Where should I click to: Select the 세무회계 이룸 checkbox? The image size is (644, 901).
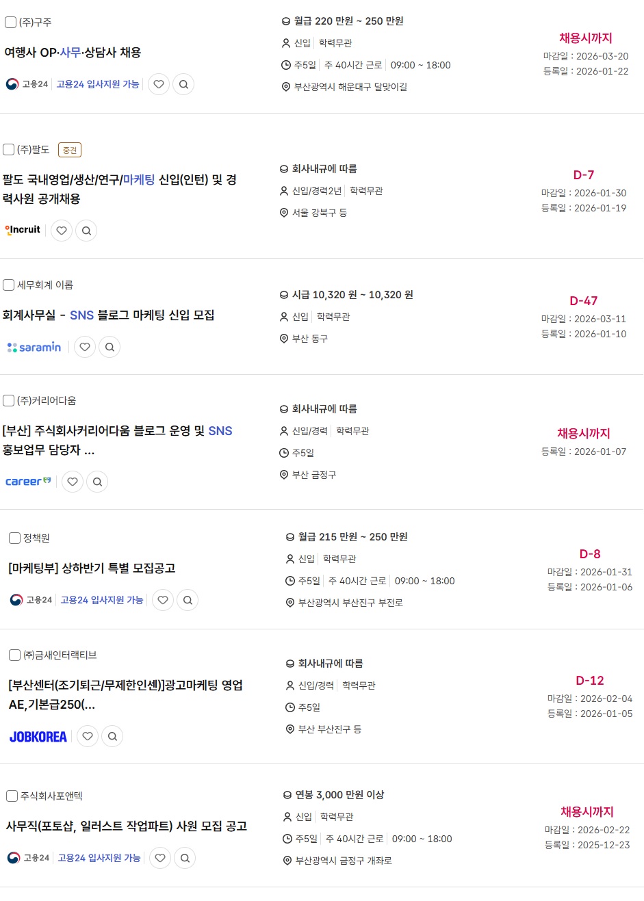coord(9,285)
